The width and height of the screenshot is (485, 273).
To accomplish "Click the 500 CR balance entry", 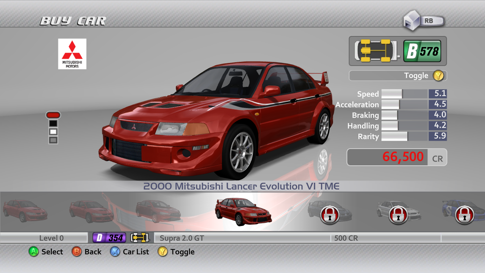I will [x=346, y=238].
